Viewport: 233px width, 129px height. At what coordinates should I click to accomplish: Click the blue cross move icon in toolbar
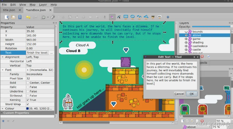pyautogui.click(x=168, y=17)
